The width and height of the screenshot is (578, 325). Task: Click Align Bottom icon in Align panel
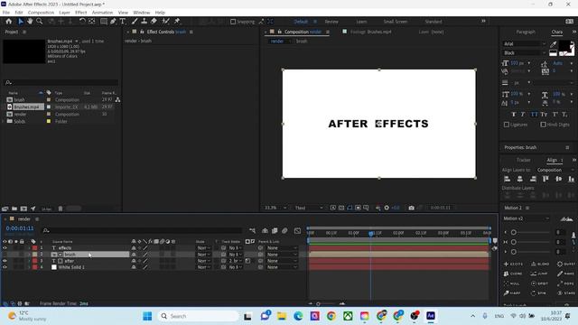[571, 179]
